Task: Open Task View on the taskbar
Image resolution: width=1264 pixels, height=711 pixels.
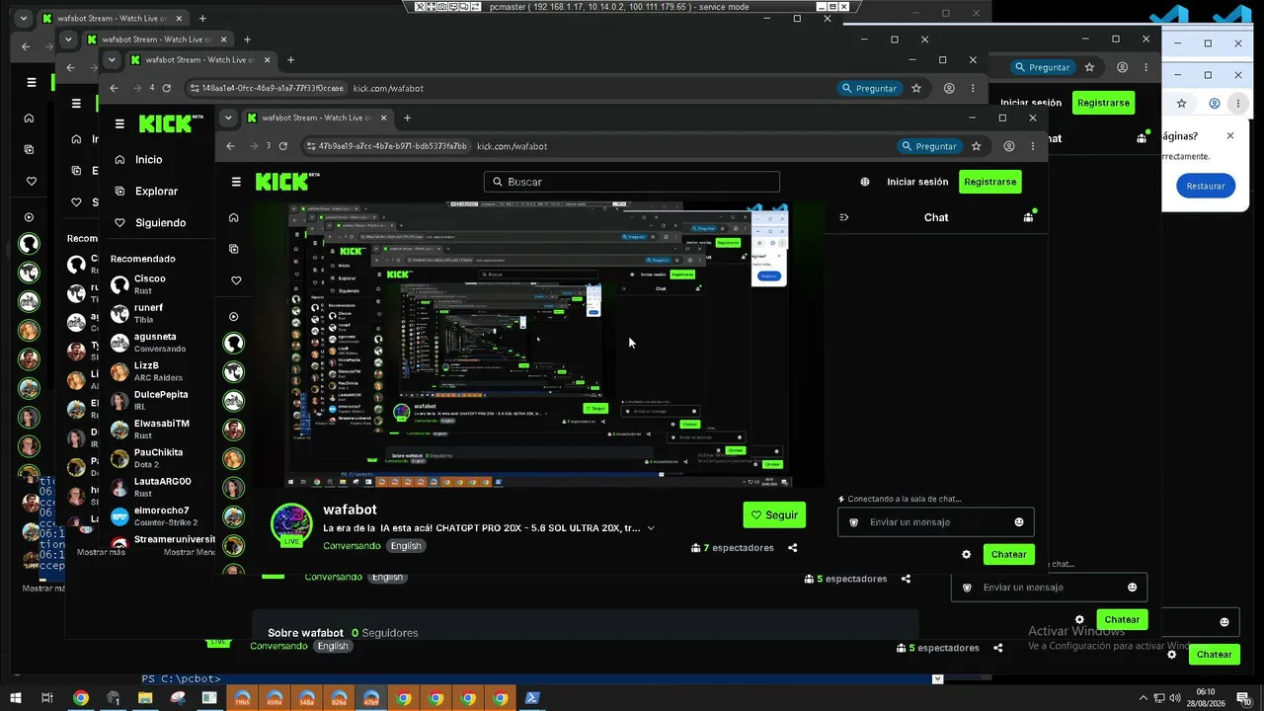Action: point(47,698)
